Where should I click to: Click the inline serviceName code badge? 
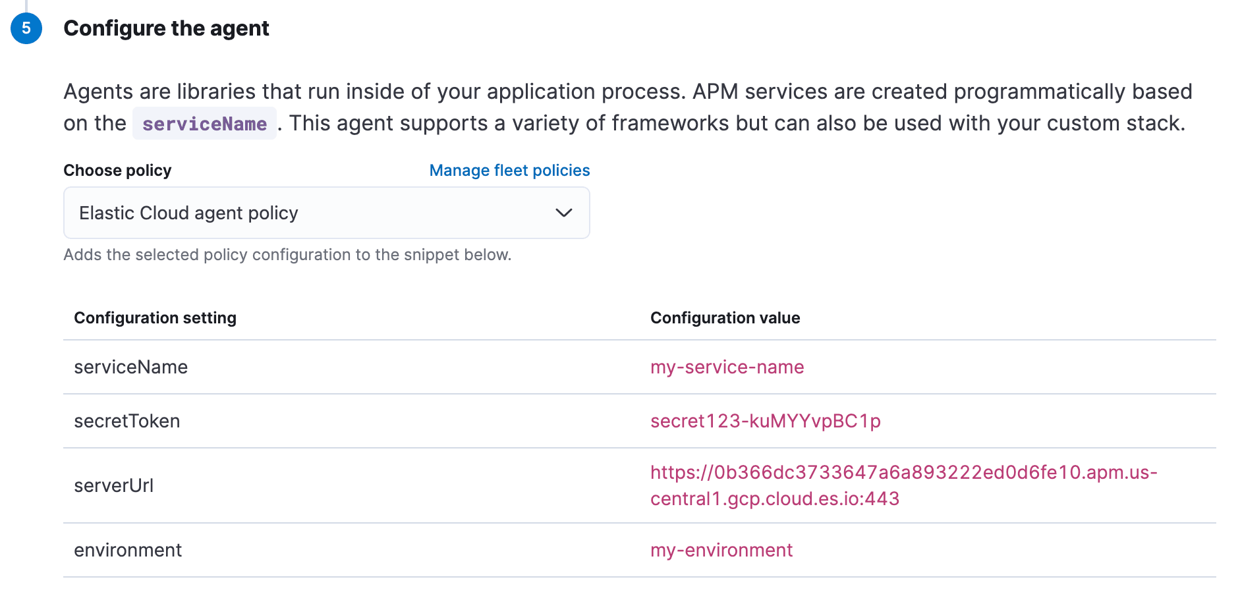(204, 124)
